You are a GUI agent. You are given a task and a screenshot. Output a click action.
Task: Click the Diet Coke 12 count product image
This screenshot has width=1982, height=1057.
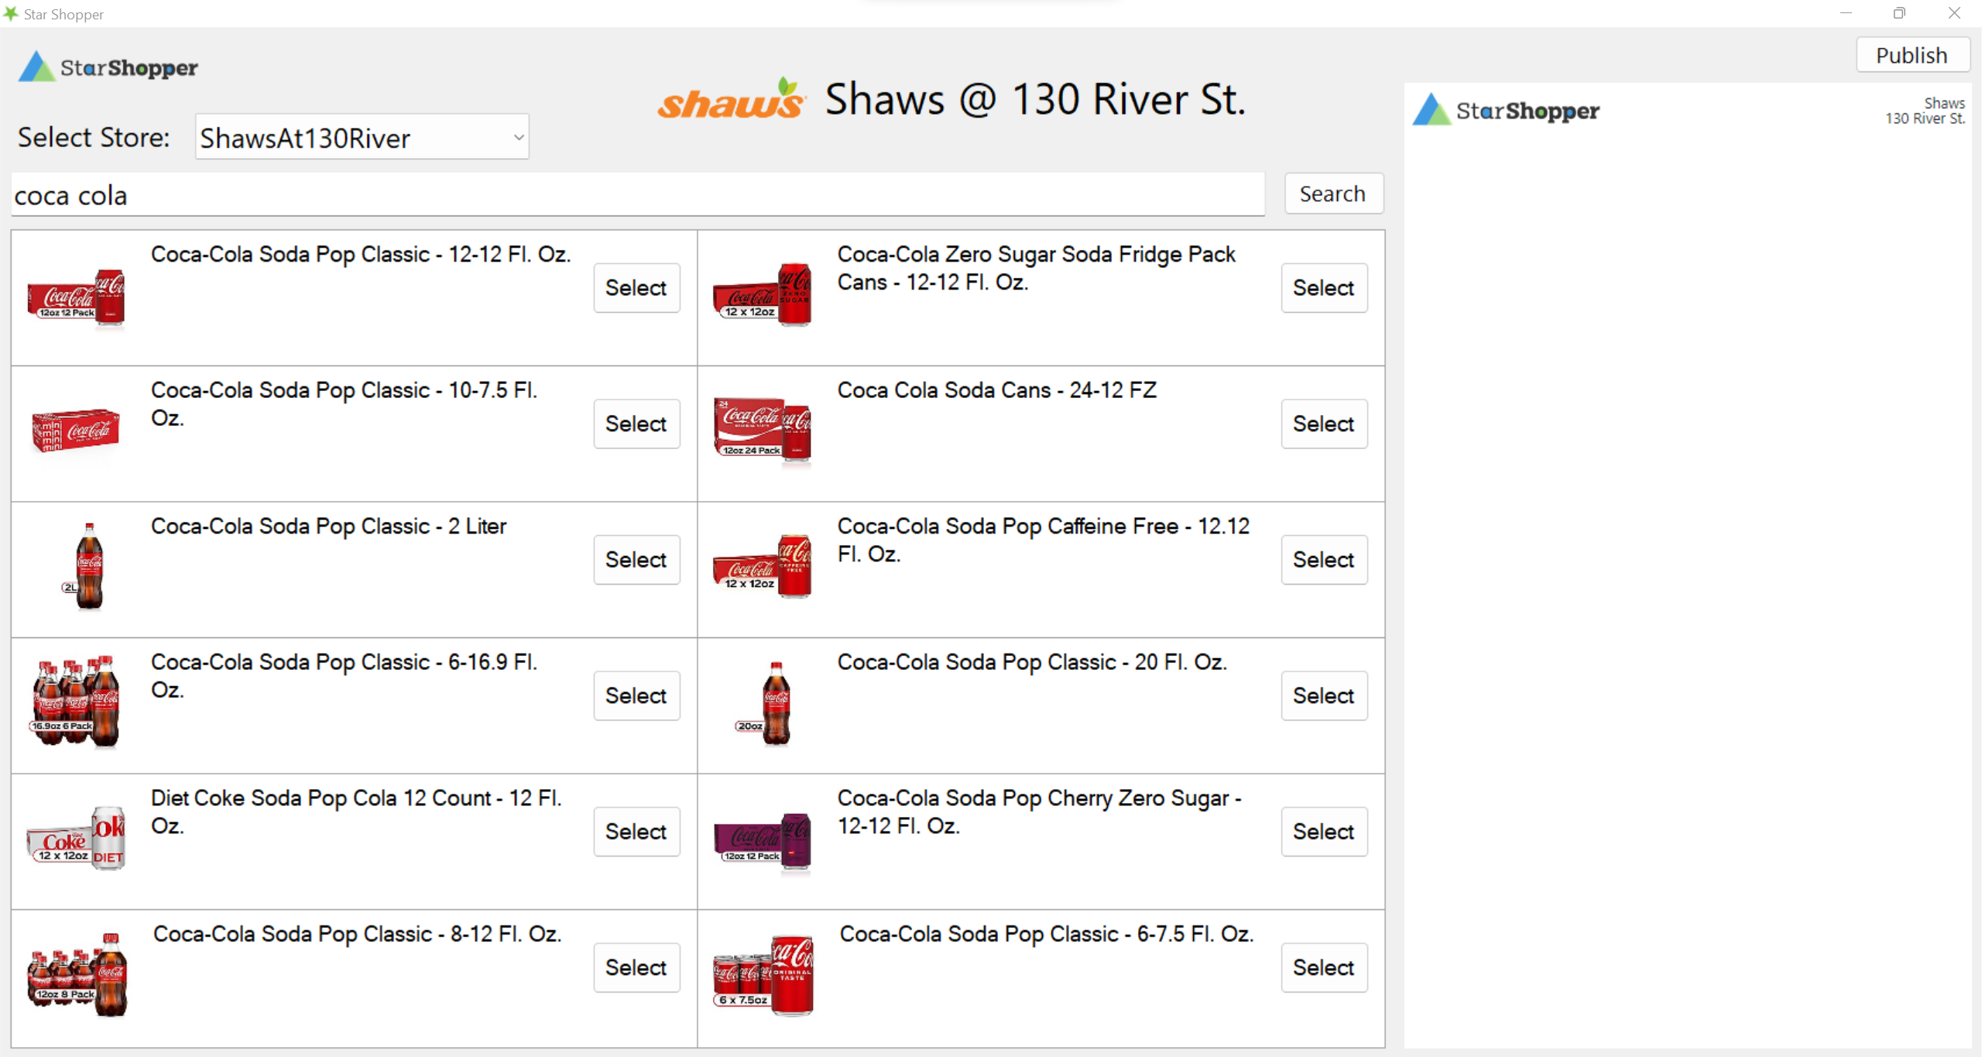click(x=76, y=839)
